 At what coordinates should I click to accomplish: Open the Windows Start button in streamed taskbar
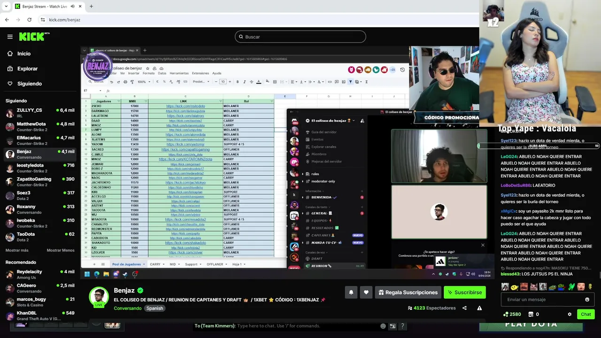[87, 274]
